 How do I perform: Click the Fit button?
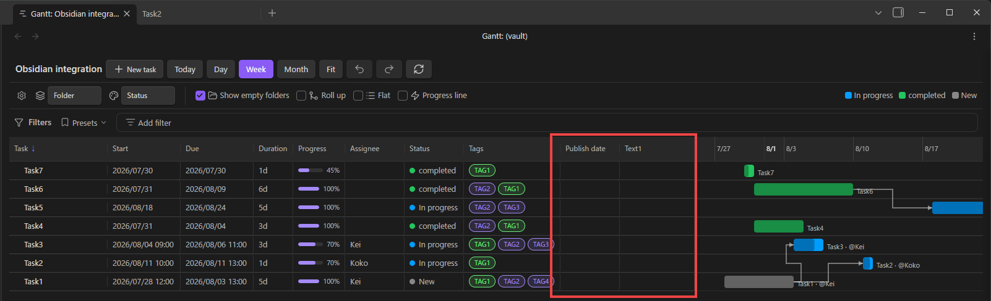pos(331,69)
